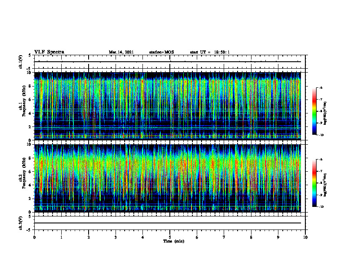Click the "-8" label on ch.2 color scale
This screenshot has width=344, height=266.
[x=321, y=183]
